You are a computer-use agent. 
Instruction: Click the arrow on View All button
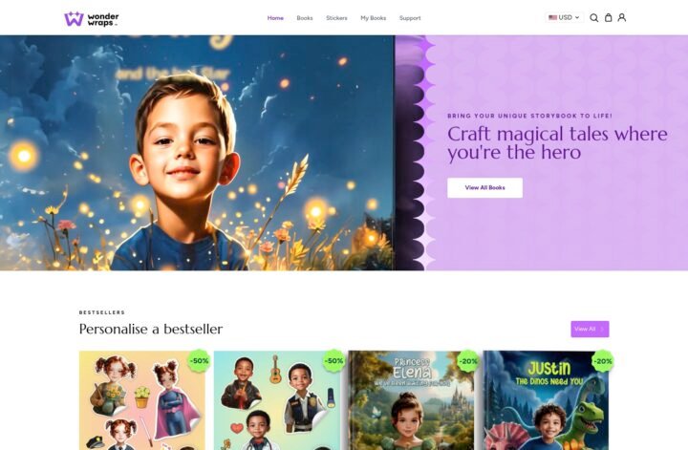click(x=602, y=329)
